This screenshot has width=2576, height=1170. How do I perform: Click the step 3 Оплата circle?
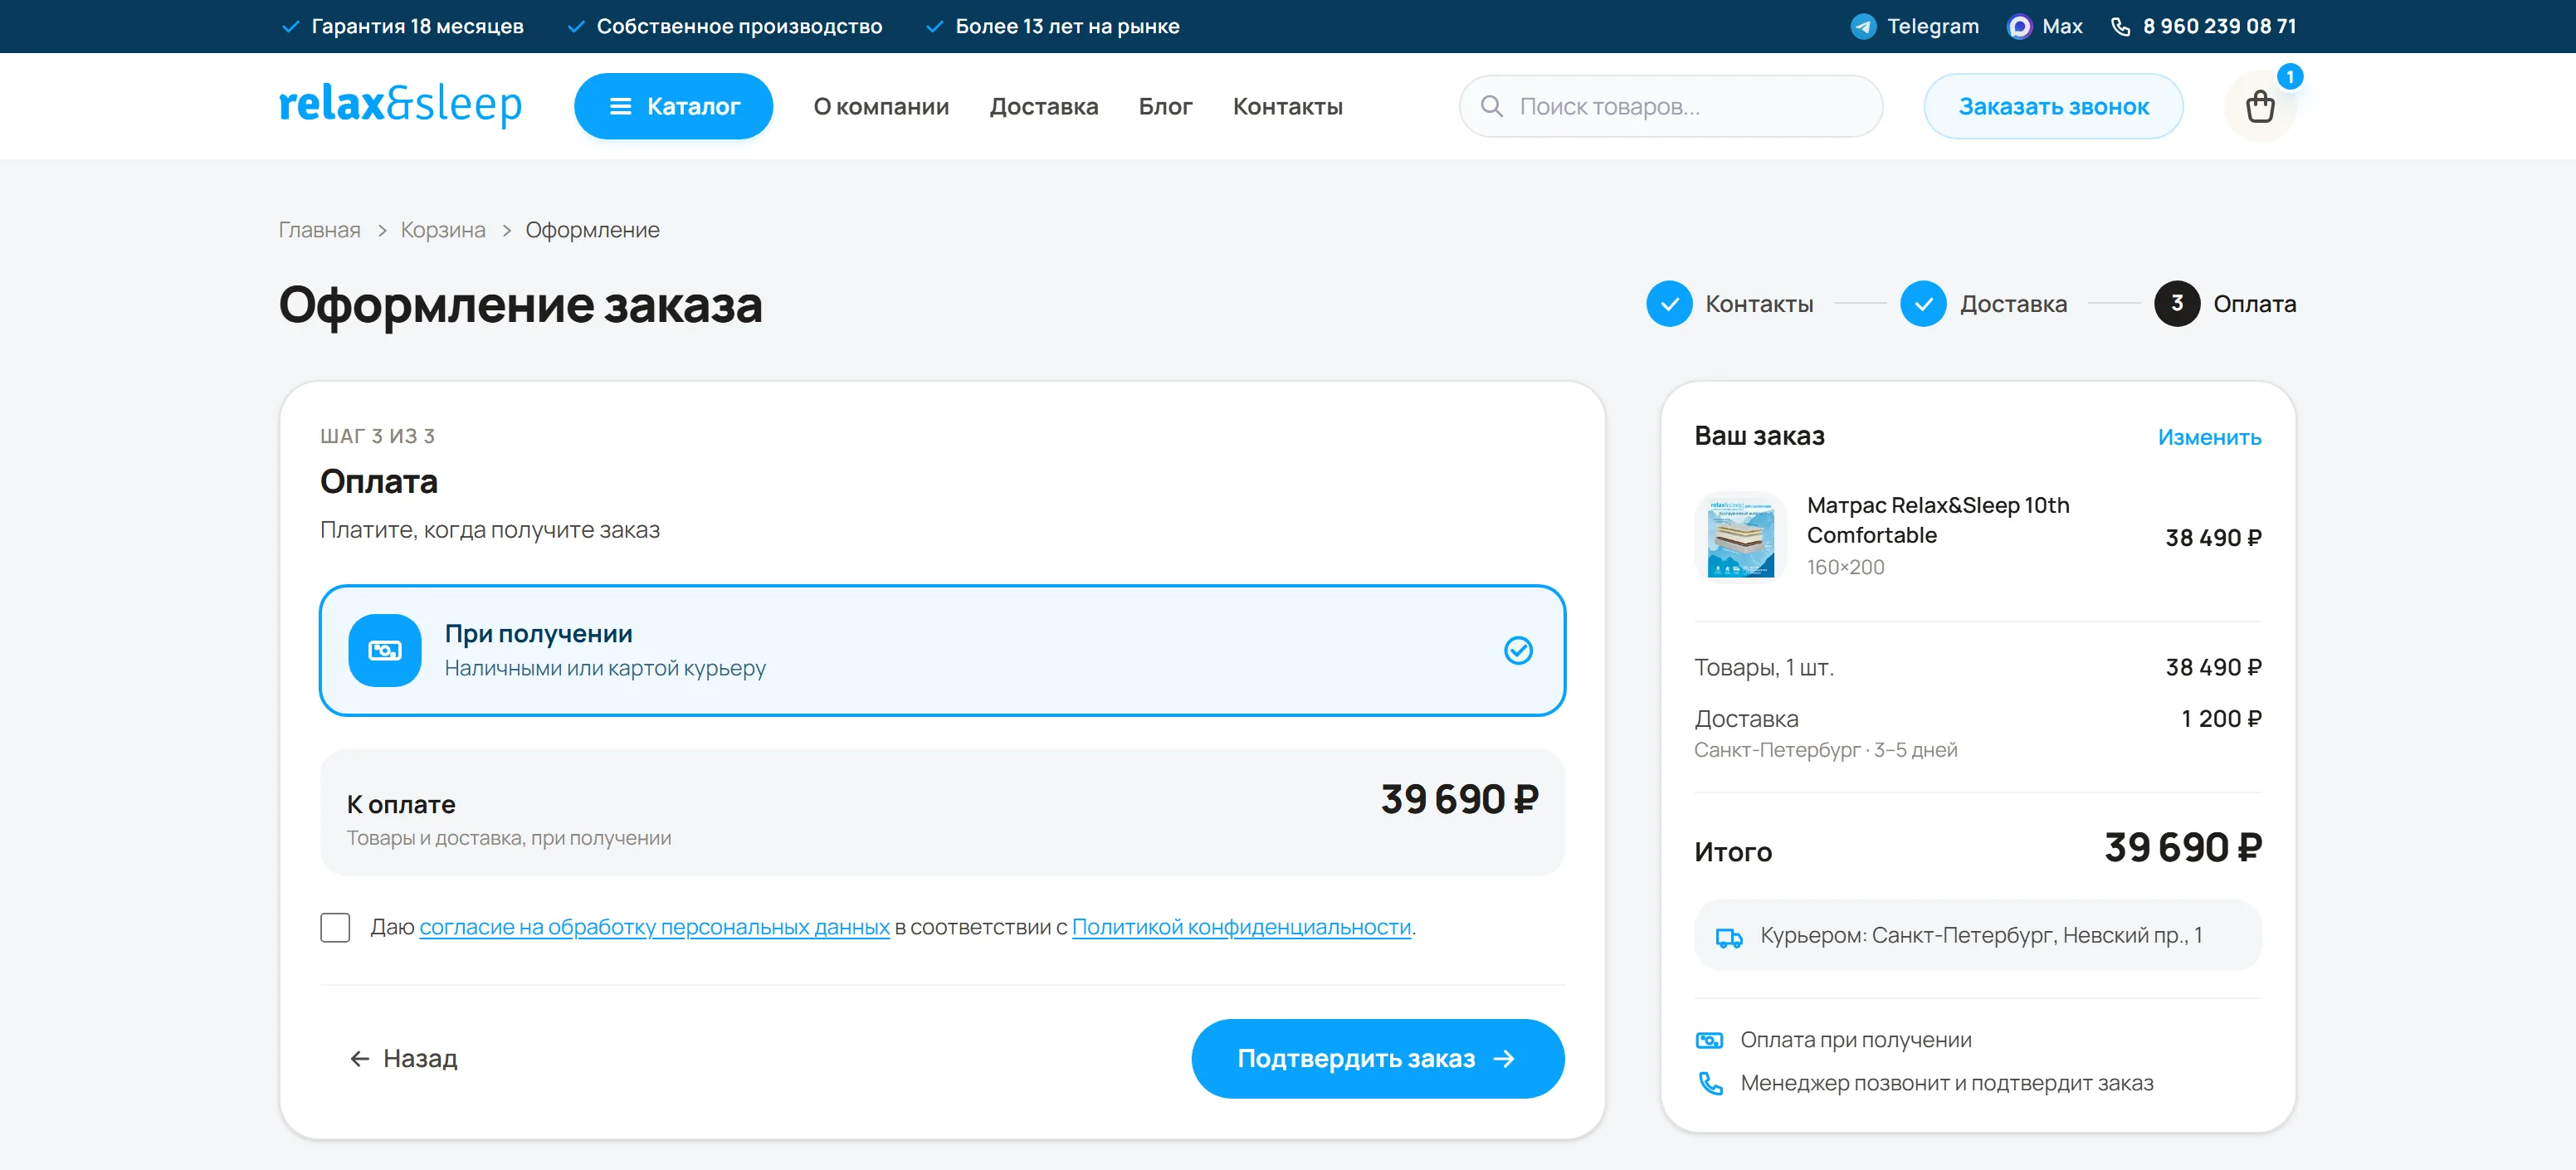pos(2176,304)
